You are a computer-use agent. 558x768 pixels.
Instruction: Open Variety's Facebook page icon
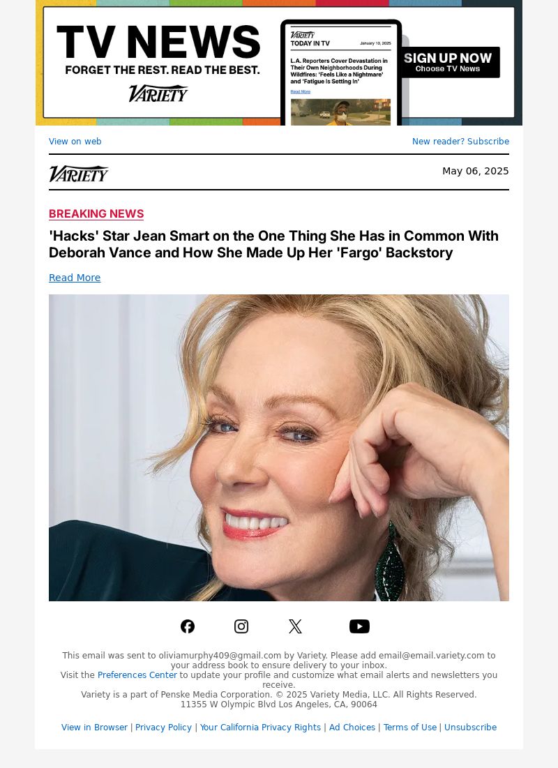point(188,626)
